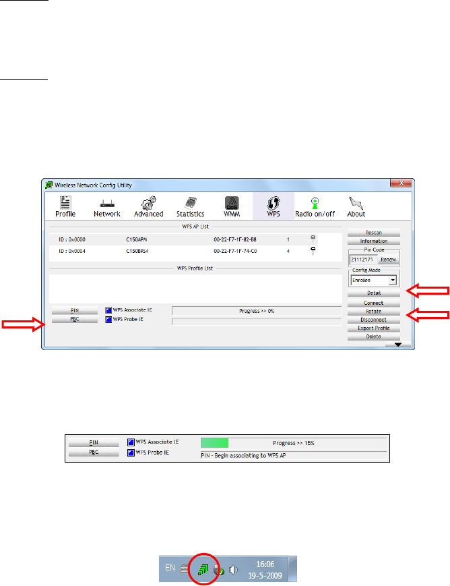Toggle WPS Associate IE checkbox in main window
This screenshot has width=450, height=586.
coord(108,310)
